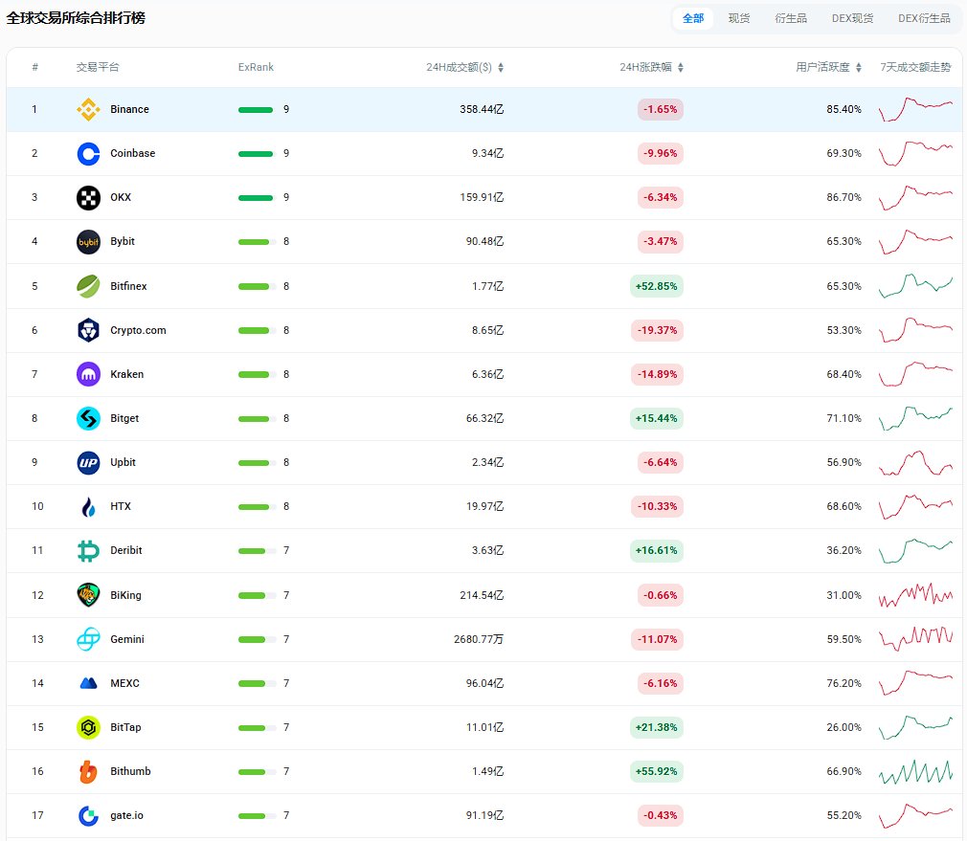Click the Kraken logo icon
This screenshot has width=967, height=841.
[x=88, y=374]
